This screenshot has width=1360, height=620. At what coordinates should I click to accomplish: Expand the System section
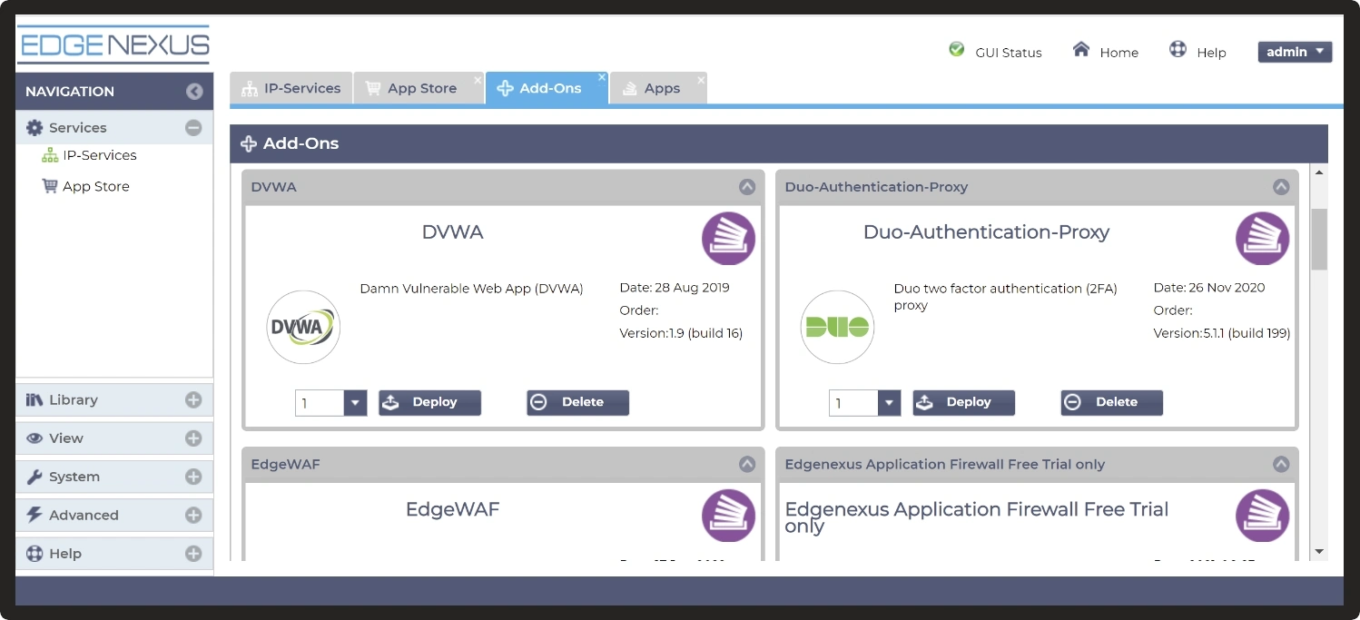193,477
